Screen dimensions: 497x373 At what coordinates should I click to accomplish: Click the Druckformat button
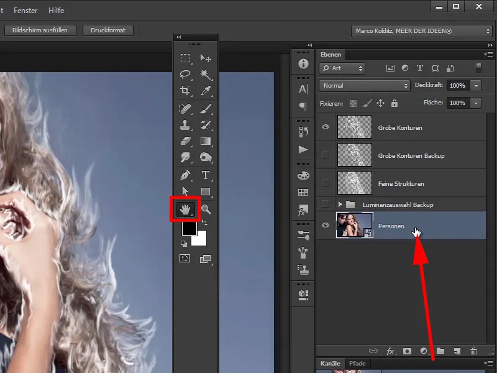107,30
